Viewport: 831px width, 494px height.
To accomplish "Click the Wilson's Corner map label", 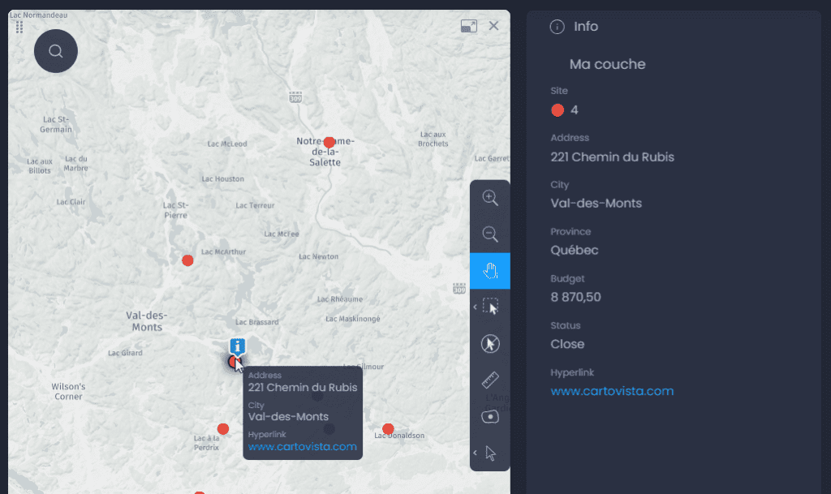I will click(68, 391).
